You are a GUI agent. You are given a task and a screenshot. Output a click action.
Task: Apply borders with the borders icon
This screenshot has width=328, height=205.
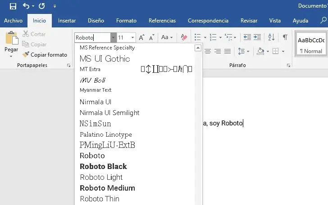pyautogui.click(x=275, y=51)
